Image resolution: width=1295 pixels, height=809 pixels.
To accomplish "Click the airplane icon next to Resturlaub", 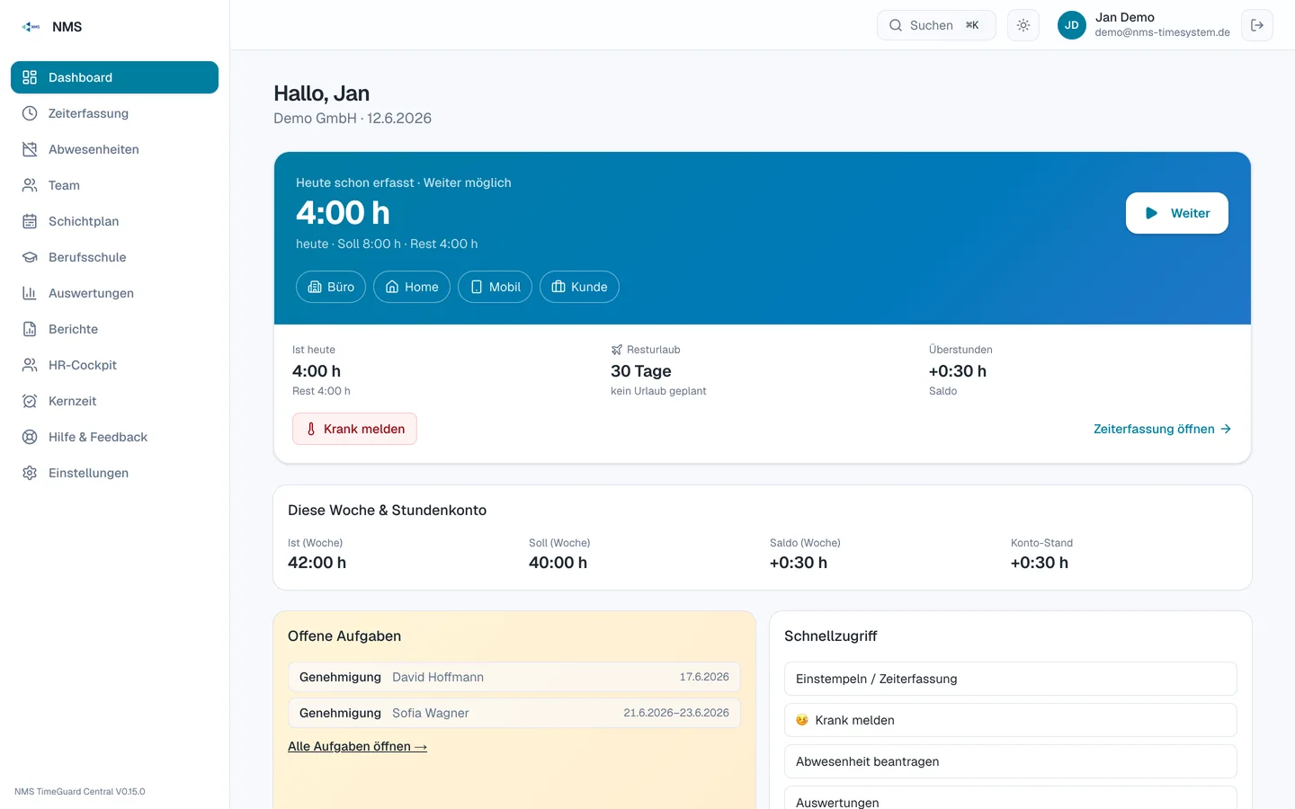I will (617, 350).
